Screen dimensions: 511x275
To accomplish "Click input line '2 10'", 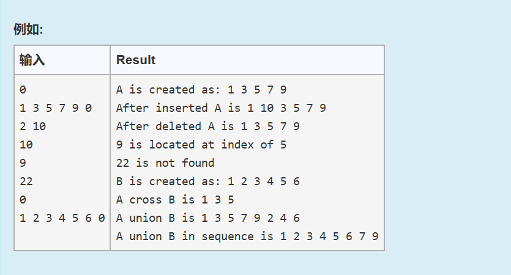I will [32, 127].
